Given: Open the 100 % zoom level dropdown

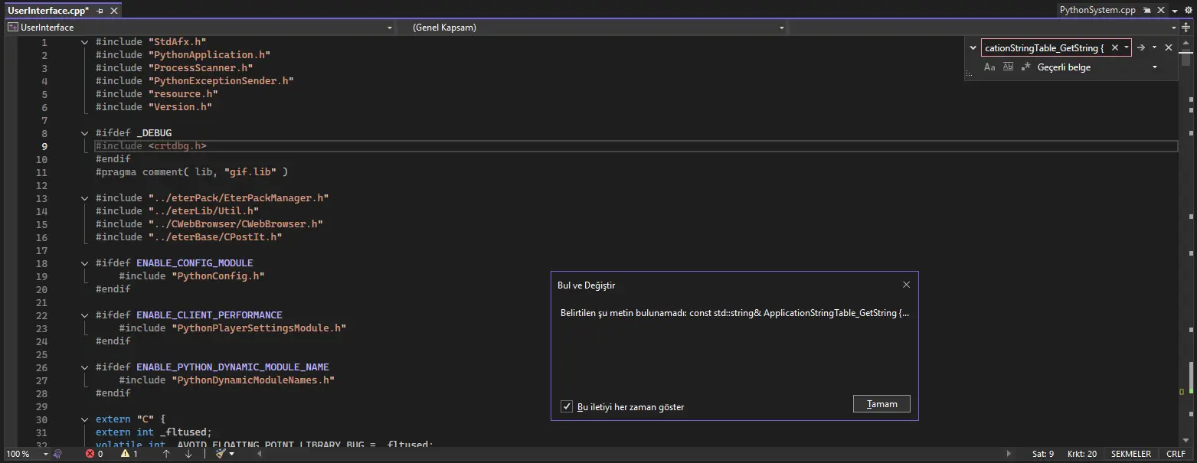Looking at the screenshot, I should click(46, 454).
